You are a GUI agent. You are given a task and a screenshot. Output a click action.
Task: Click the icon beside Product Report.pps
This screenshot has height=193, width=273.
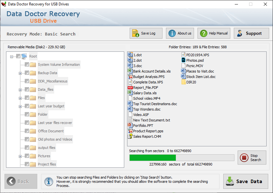[130, 131]
